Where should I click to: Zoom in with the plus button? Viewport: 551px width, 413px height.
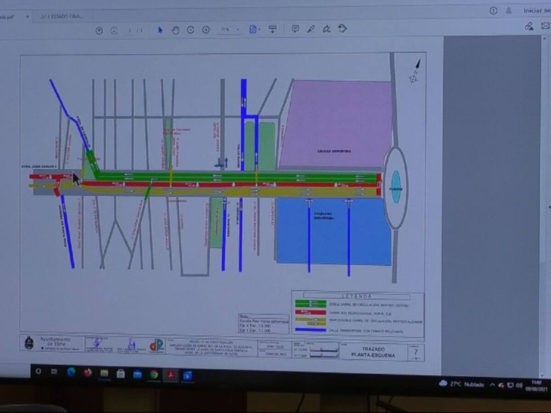206,30
